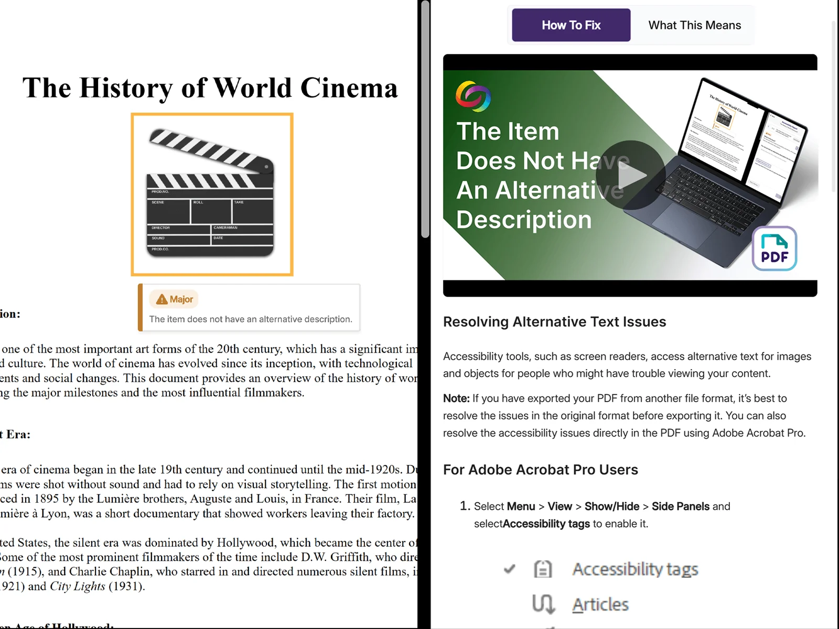Select the Articles menu label

[600, 604]
